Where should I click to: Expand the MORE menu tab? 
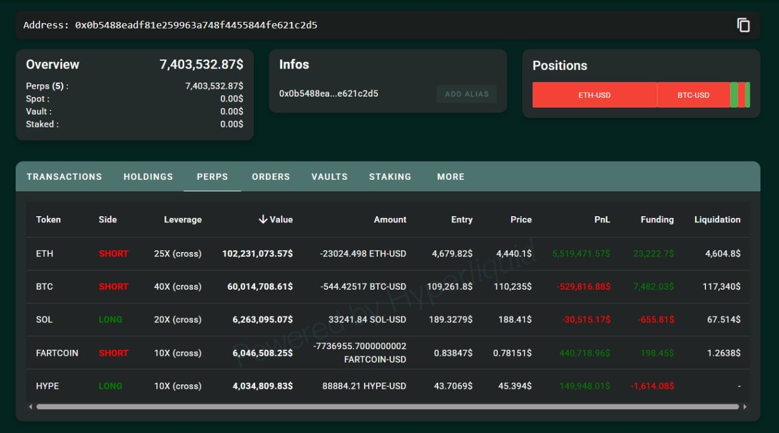(x=450, y=177)
